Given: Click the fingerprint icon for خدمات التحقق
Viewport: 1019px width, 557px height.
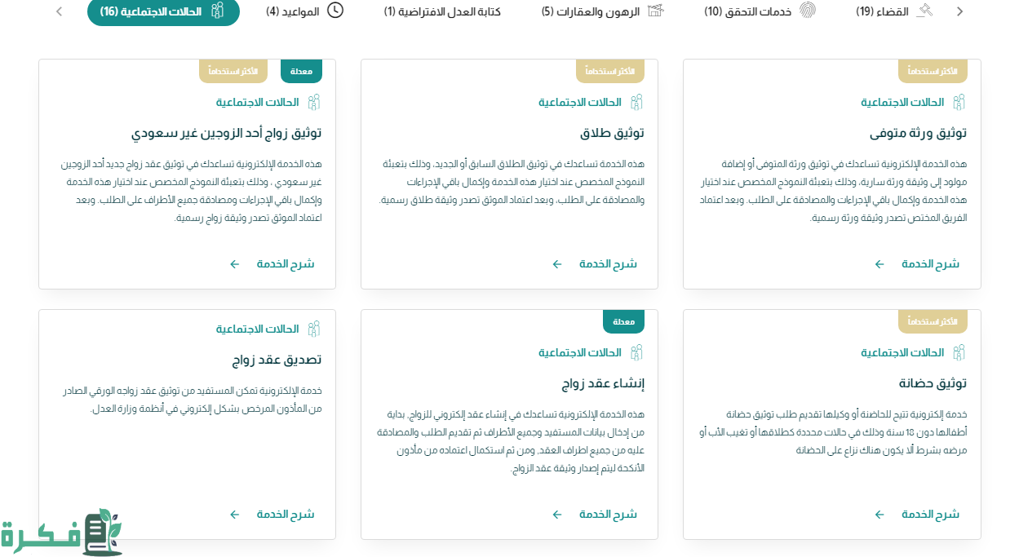Looking at the screenshot, I should click(x=807, y=11).
